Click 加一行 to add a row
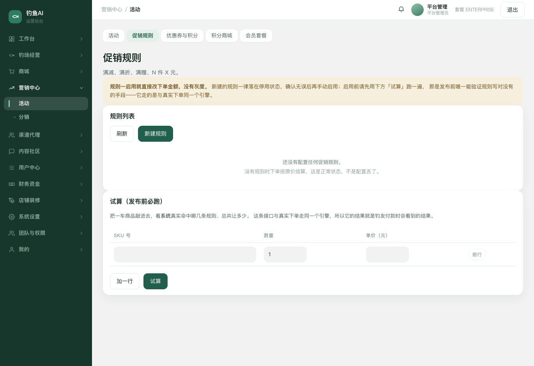The height and width of the screenshot is (366, 534). point(125,282)
